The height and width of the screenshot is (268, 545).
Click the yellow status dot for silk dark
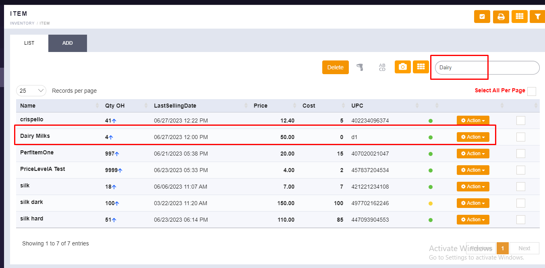coord(431,204)
